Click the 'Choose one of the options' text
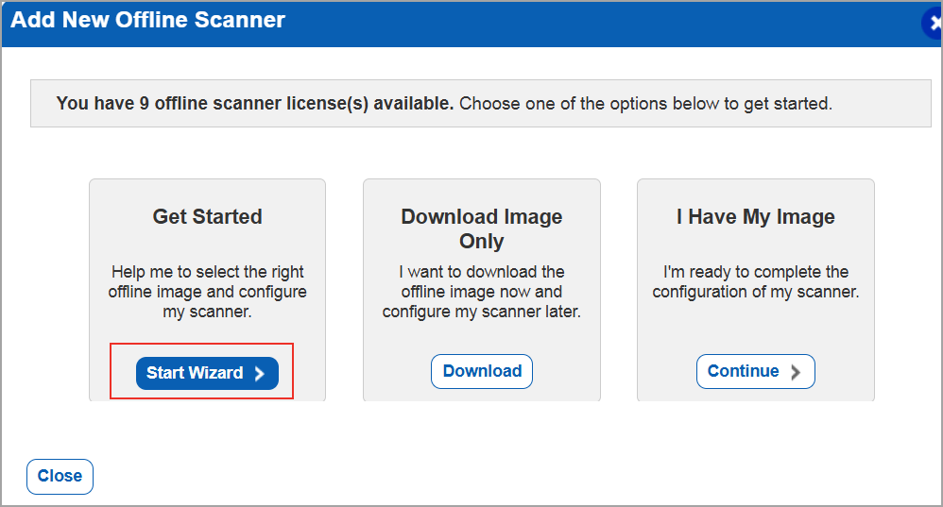Viewport: 943px width, 507px height. (x=645, y=104)
